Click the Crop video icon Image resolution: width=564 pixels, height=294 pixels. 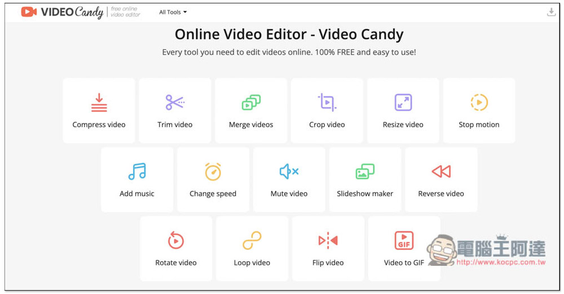[327, 103]
